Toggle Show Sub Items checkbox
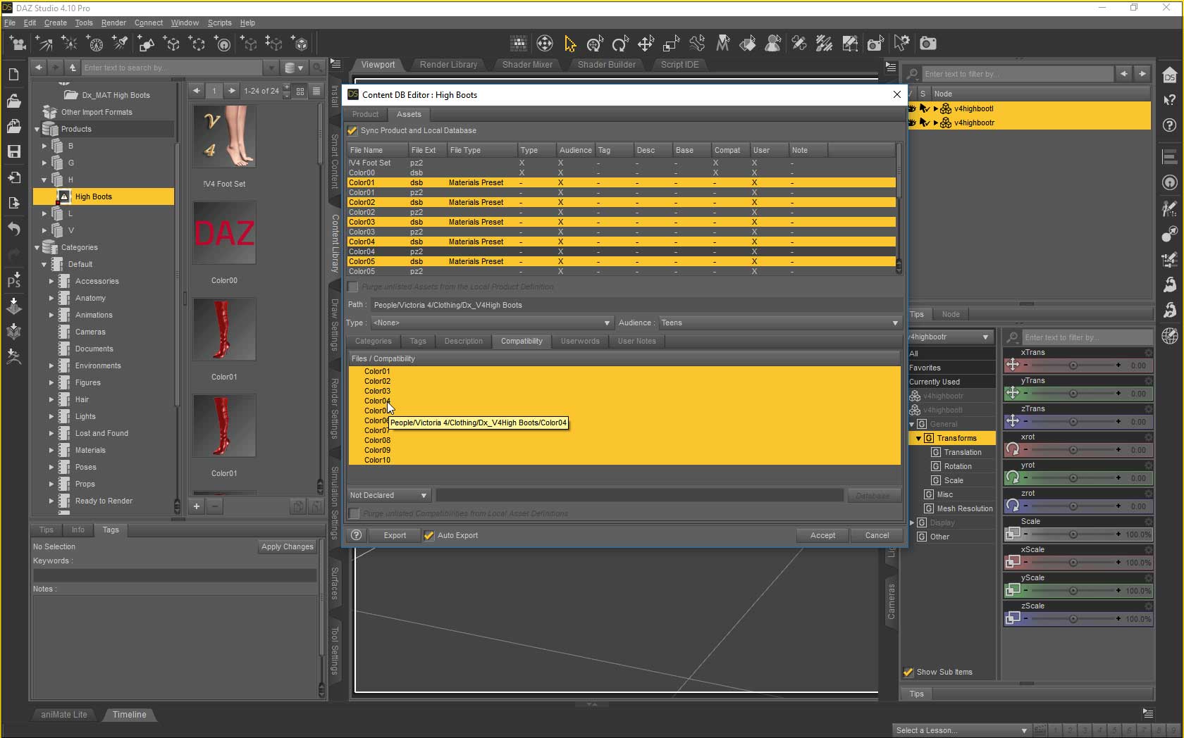The image size is (1184, 738). pyautogui.click(x=908, y=673)
